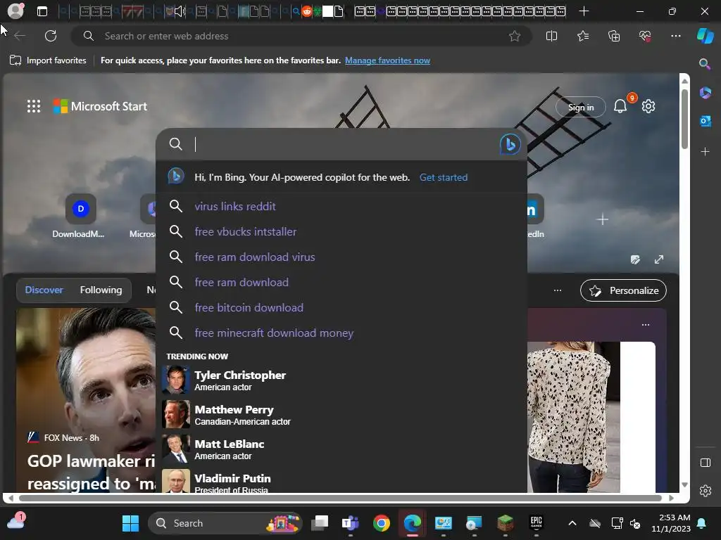Open notifications bell with 9 badge

click(621, 106)
